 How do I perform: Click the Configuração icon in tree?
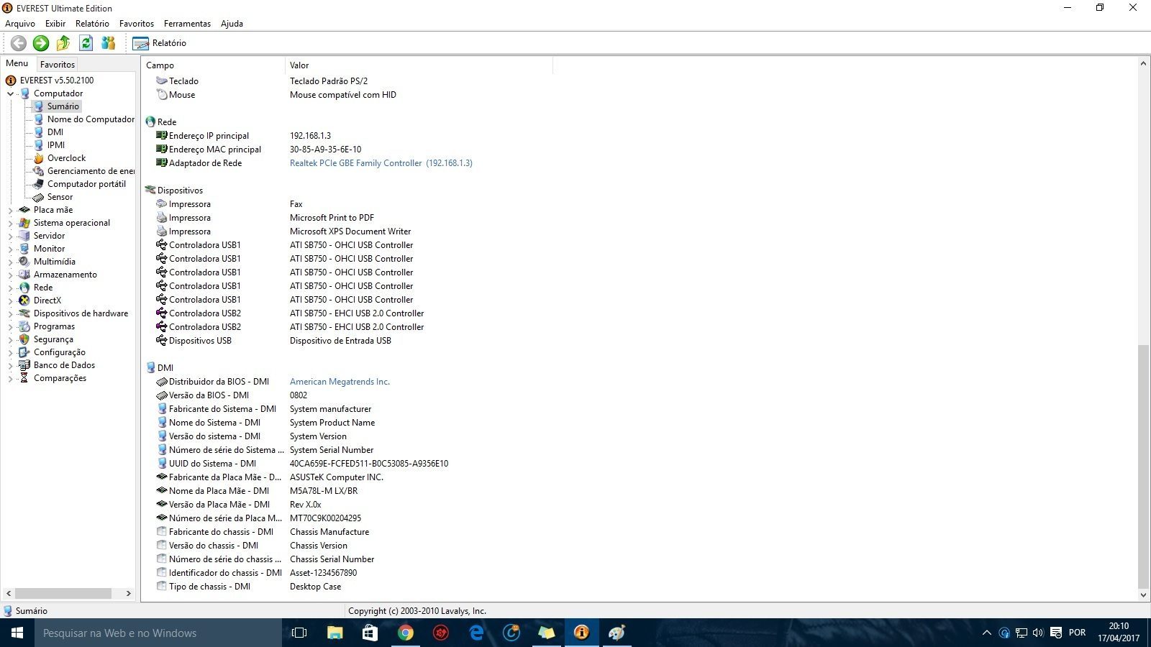pyautogui.click(x=24, y=352)
